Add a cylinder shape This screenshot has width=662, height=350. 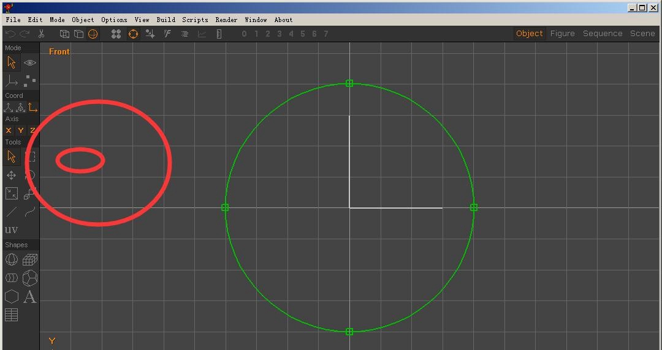[x=12, y=277]
